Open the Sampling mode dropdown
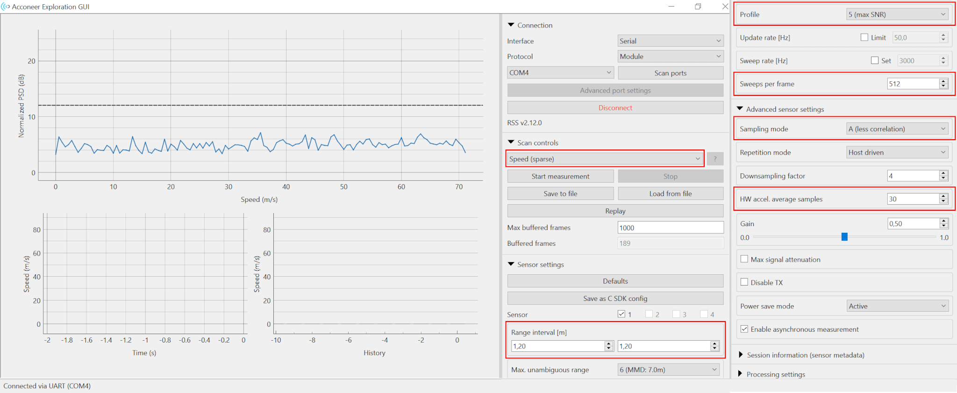Viewport: 957px width, 393px height. point(897,129)
